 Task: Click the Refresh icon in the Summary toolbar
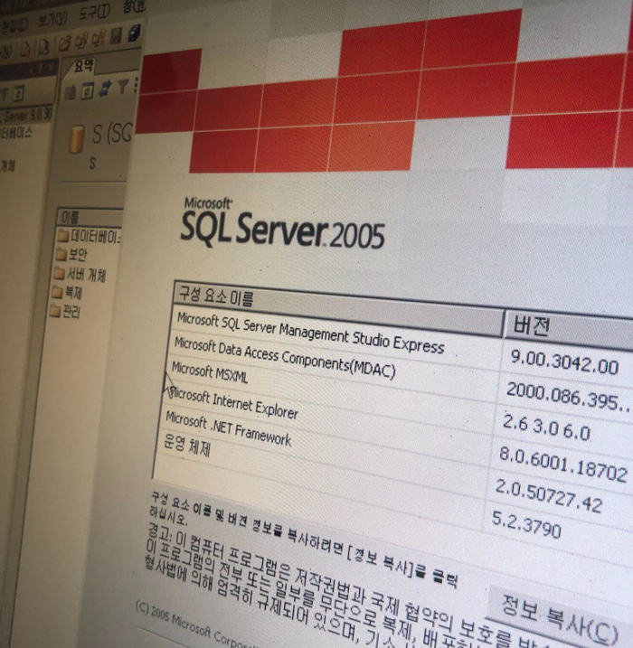(88, 90)
